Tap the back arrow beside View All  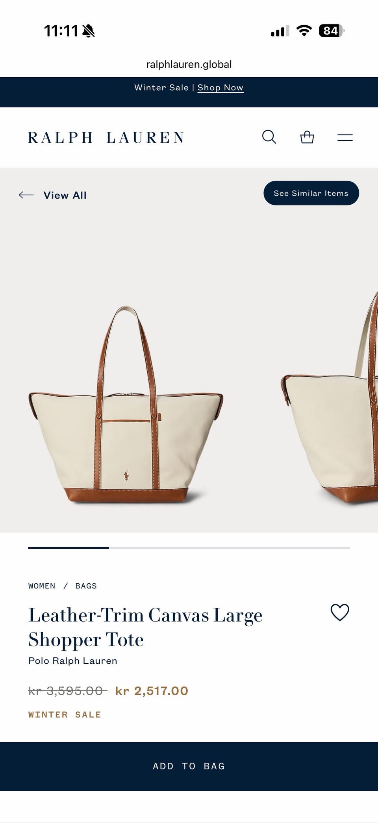(26, 195)
